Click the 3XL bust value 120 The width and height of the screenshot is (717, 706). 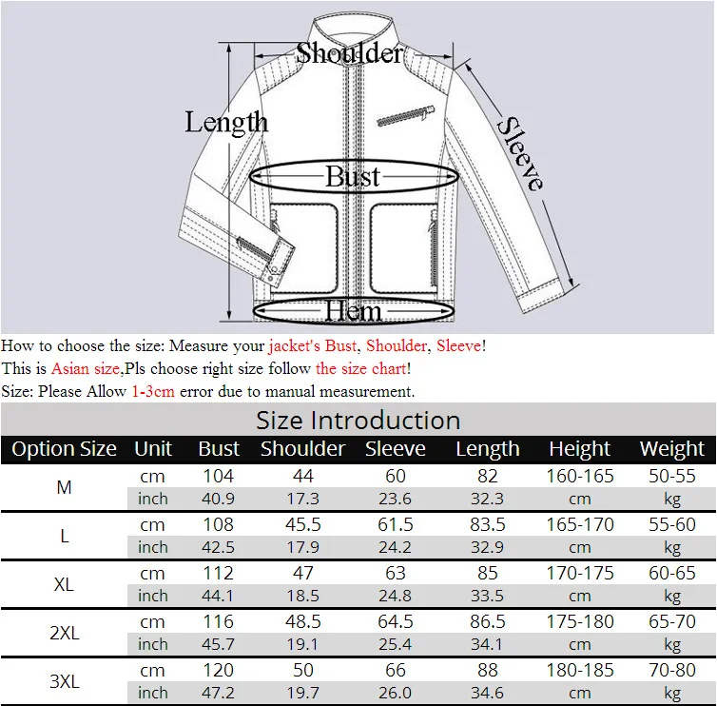(x=218, y=670)
